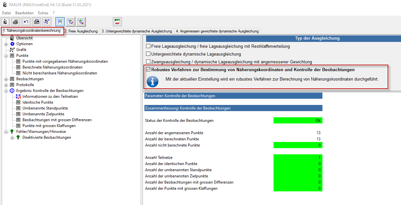Click the adjustment icon with red checkmark
This screenshot has width=401, height=205.
[x=70, y=22]
